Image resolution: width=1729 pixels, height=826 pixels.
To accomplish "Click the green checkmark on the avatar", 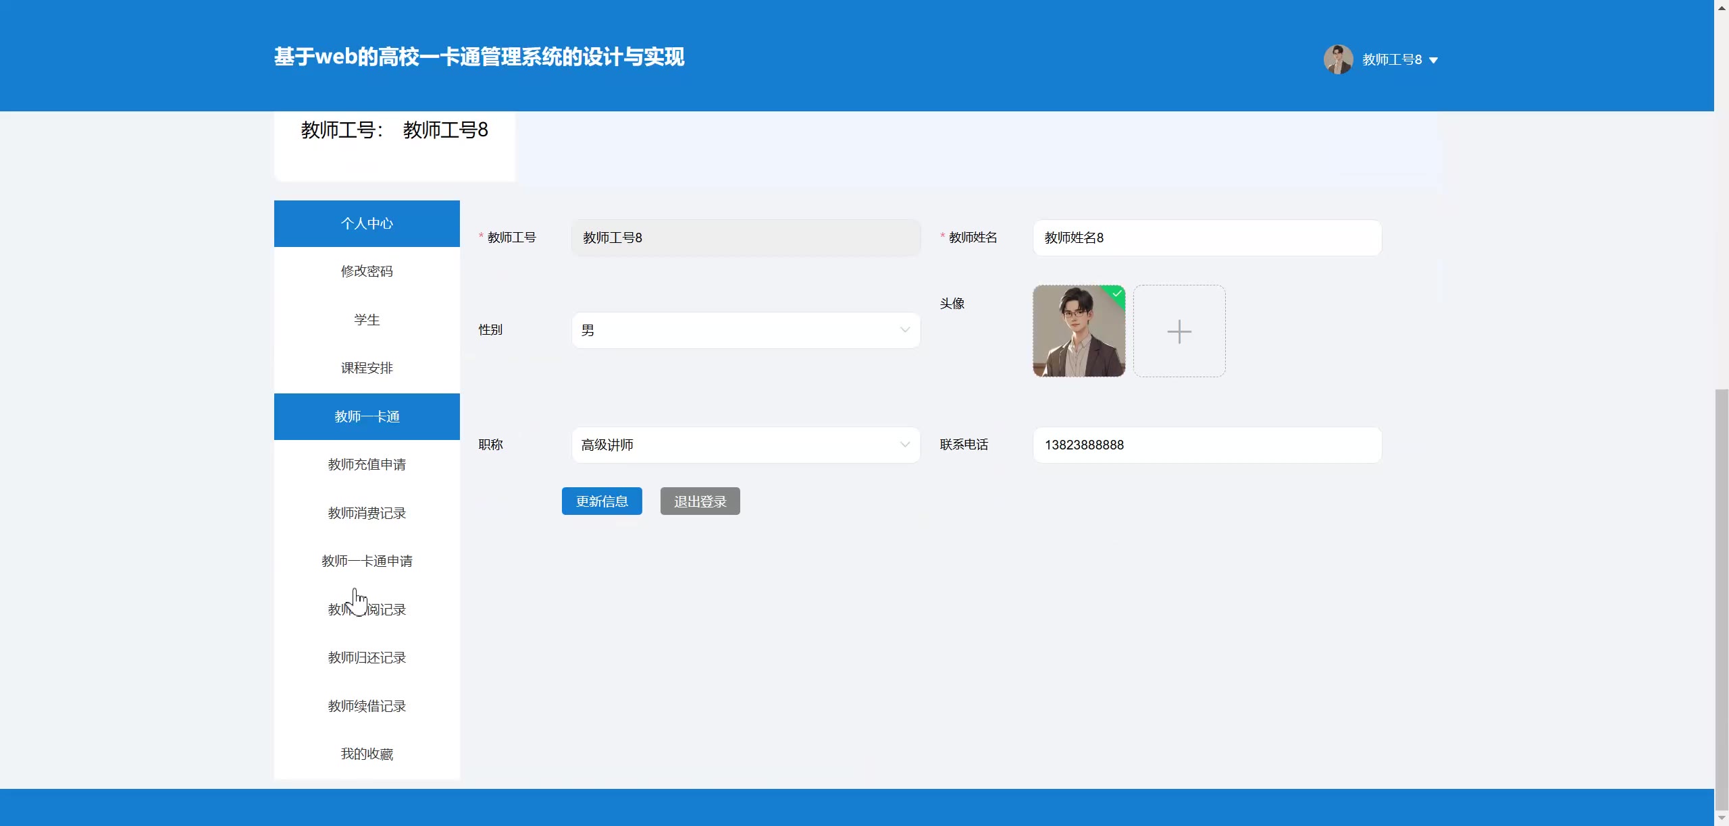I will 1117,293.
